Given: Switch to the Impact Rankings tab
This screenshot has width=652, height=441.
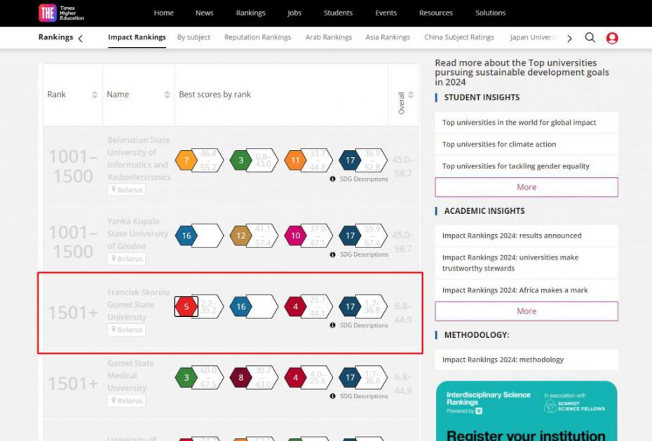Looking at the screenshot, I should [x=137, y=37].
